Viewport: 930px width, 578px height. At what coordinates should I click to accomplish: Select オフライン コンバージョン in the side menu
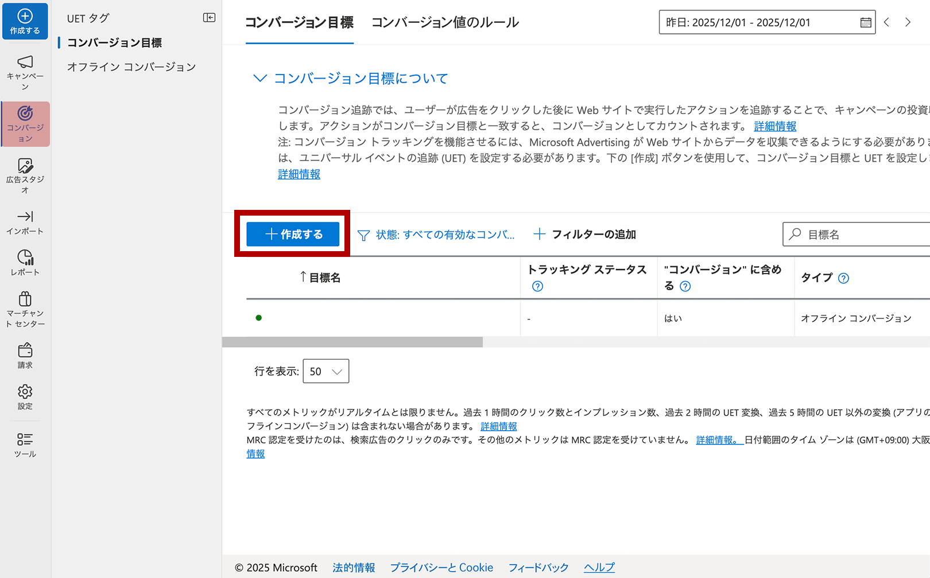tap(131, 67)
